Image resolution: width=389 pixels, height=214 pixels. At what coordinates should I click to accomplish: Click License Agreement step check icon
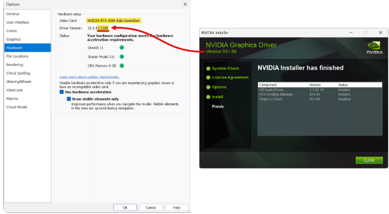tap(208, 77)
